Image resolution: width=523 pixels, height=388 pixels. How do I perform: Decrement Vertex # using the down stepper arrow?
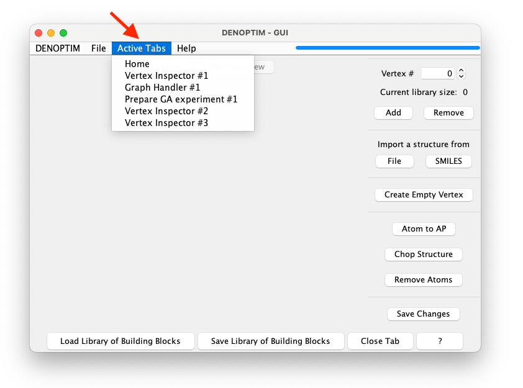[x=460, y=76]
